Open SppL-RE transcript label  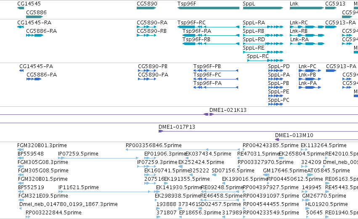coord(254,48)
